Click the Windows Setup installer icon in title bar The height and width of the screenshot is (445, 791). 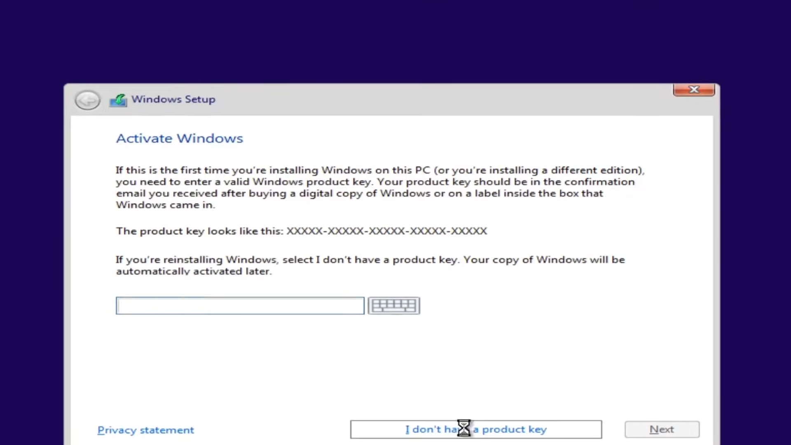(118, 100)
